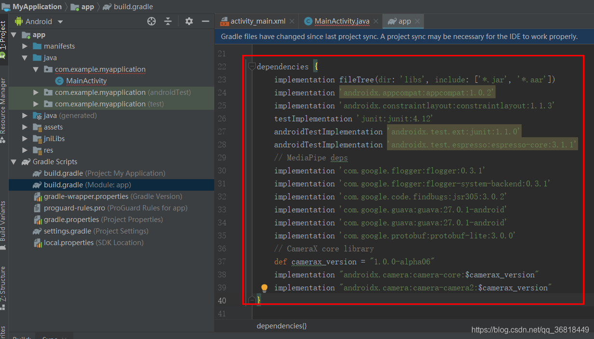
Task: Click the protobuf-lite:3.0.0 dependency line
Action: (x=395, y=235)
